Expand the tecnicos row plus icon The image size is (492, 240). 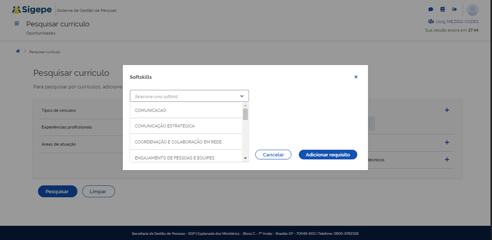coord(447,160)
